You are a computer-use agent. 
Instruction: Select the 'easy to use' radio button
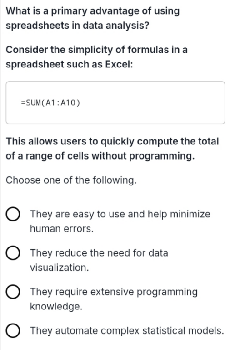coord(13,214)
